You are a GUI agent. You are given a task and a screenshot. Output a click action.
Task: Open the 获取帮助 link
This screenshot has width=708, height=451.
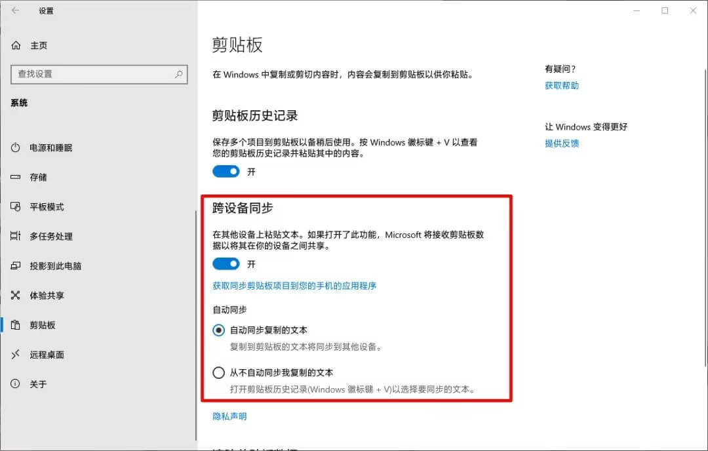pos(562,85)
